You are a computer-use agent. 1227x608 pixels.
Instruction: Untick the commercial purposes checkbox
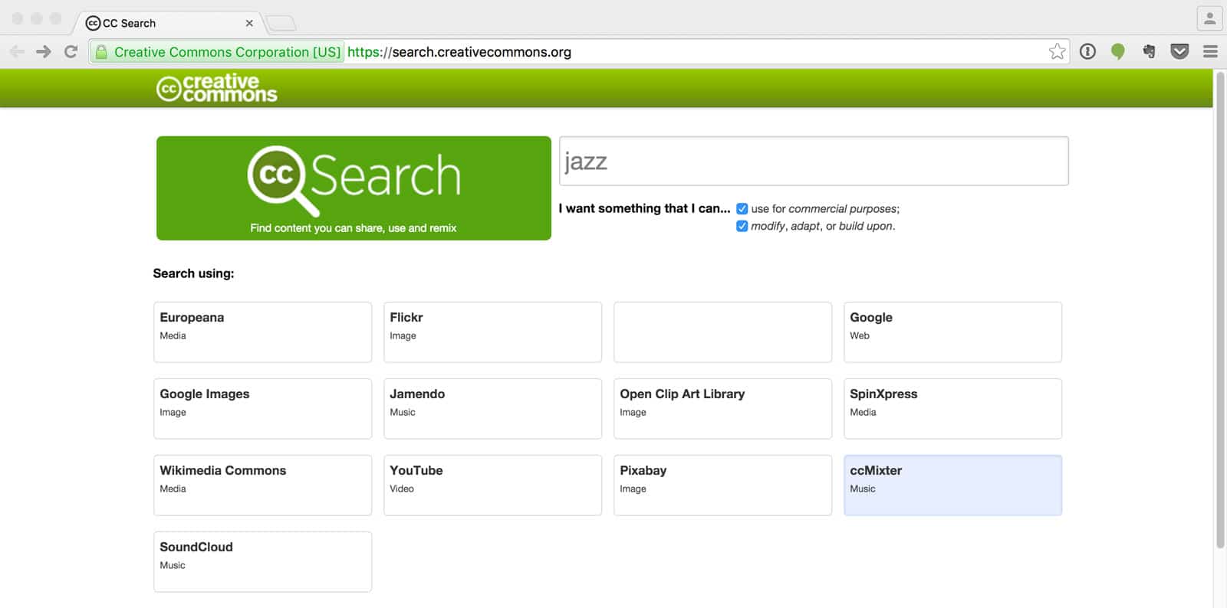coord(742,209)
